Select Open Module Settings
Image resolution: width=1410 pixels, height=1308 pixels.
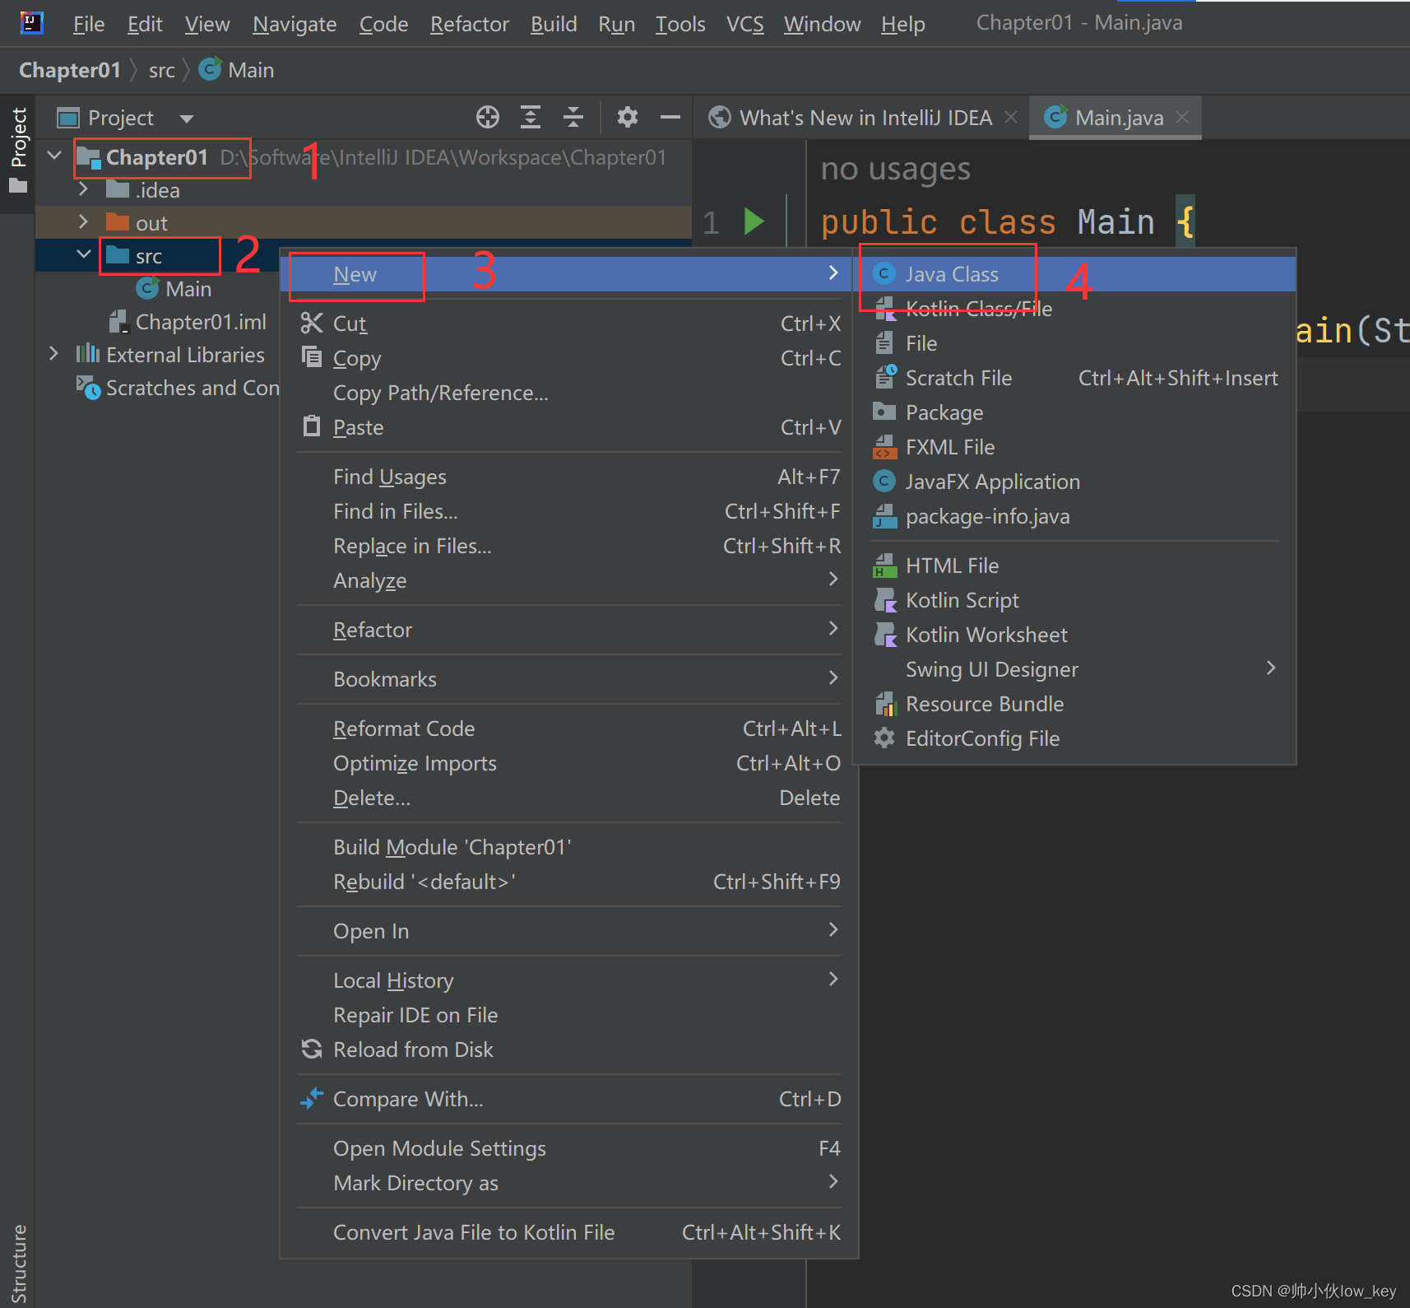(569, 1148)
